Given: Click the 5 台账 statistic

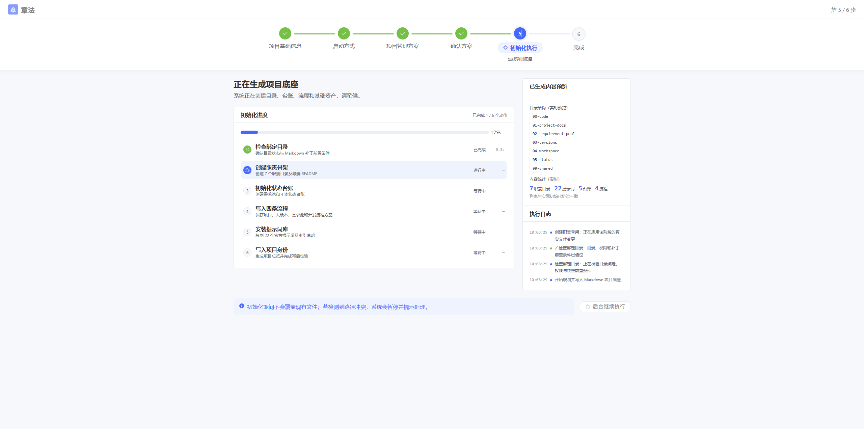Looking at the screenshot, I should [x=585, y=188].
